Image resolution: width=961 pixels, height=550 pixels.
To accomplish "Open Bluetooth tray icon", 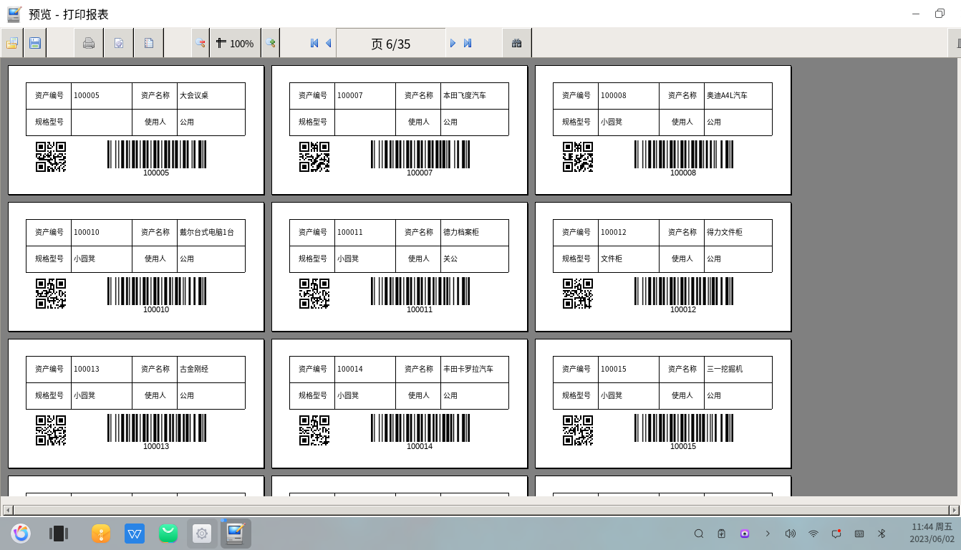I will pyautogui.click(x=882, y=534).
